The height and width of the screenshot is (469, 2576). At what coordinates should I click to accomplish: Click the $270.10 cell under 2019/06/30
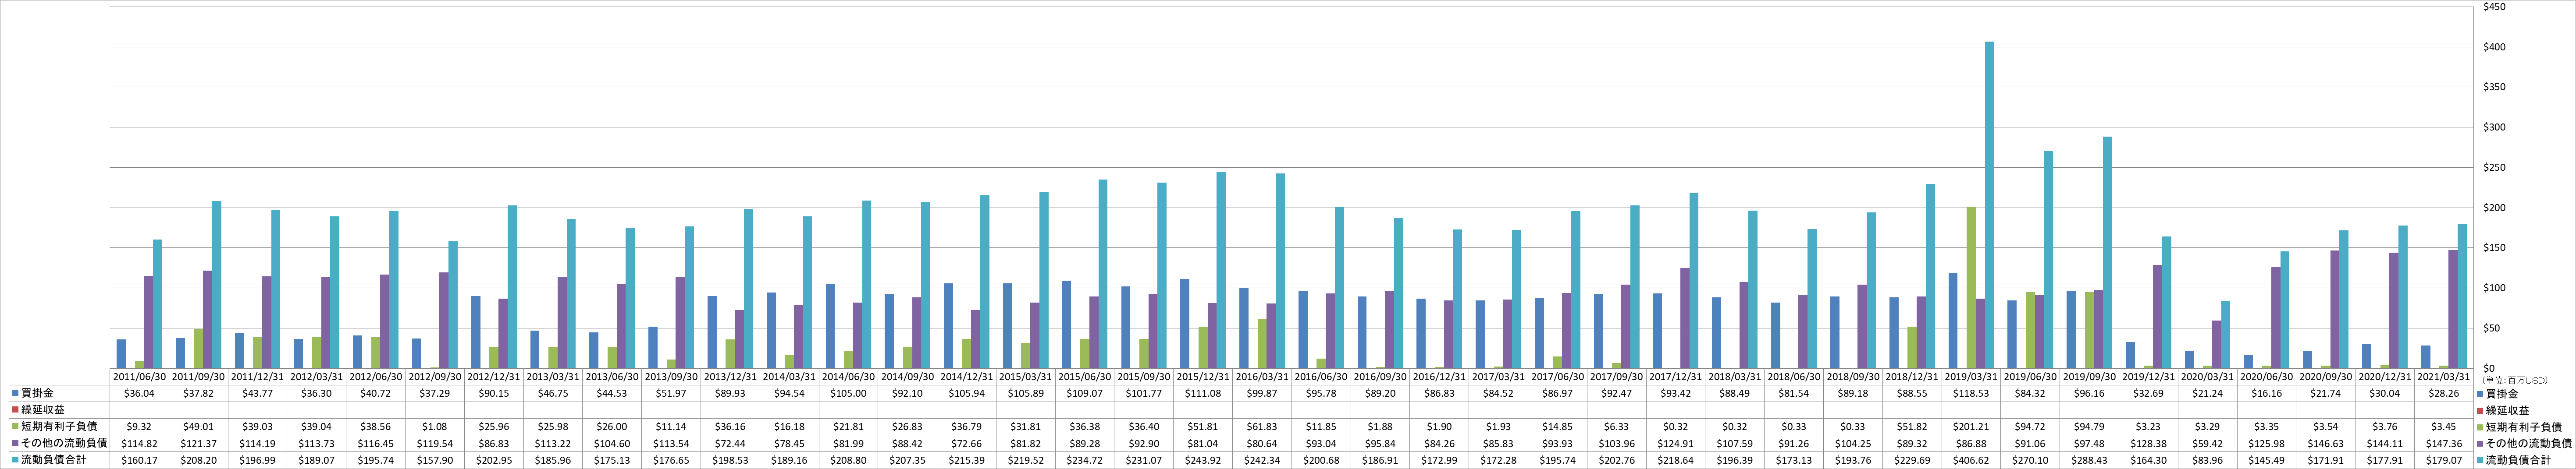point(2031,459)
